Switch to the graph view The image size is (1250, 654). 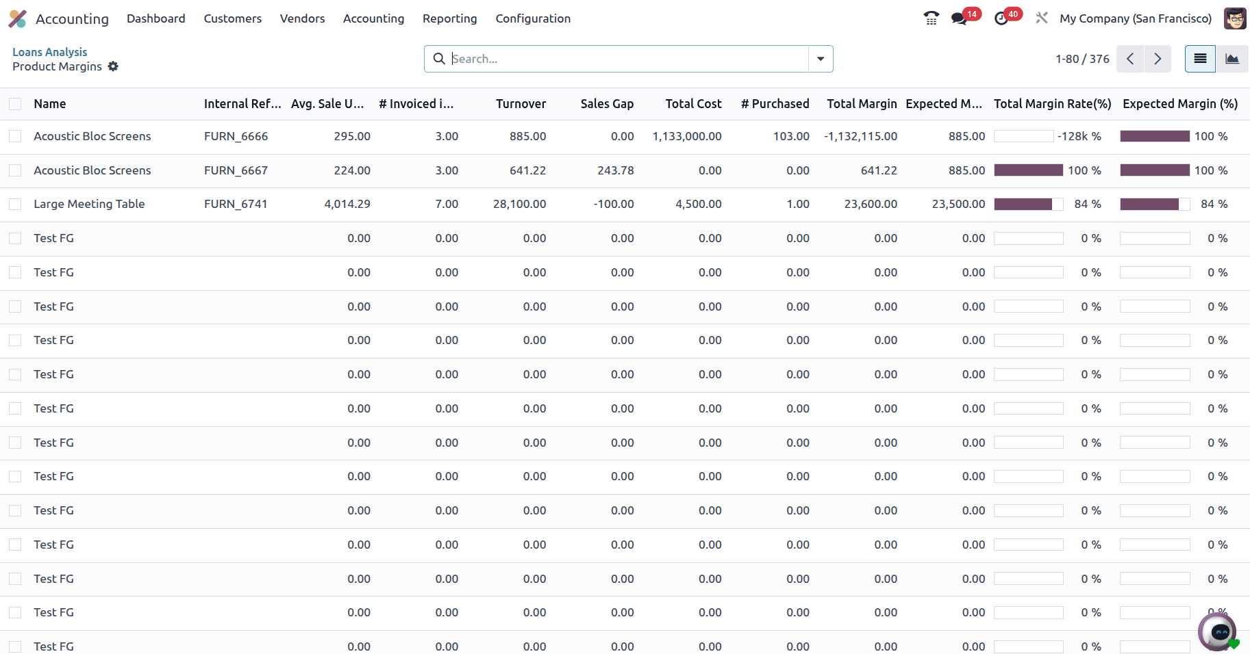[x=1232, y=59]
